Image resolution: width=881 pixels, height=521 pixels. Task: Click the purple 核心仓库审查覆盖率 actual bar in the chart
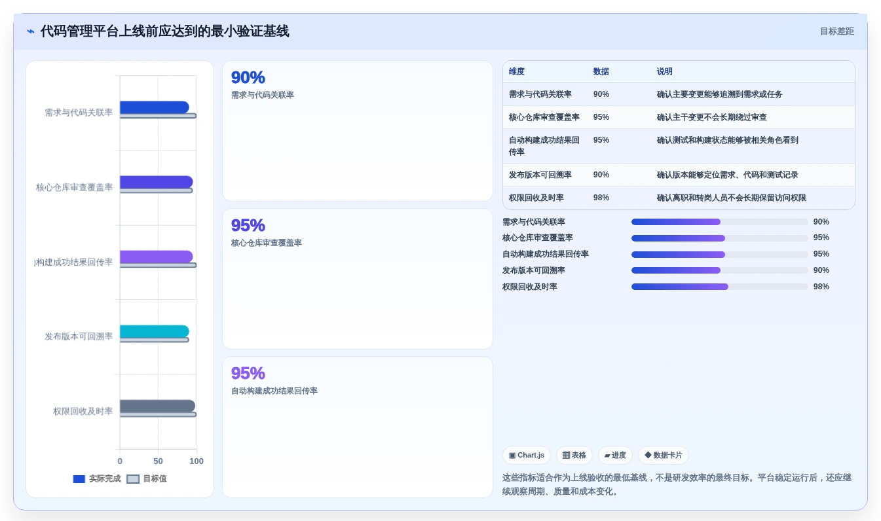[157, 182]
